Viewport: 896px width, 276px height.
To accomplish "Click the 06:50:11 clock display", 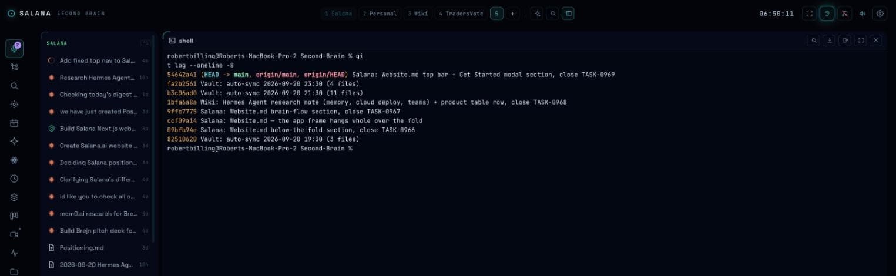I will tap(776, 14).
